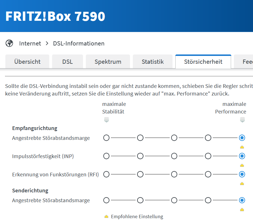Set Empfangsrichtung Störabstandsmarge to the middle level
Viewport: 253px width, 221px height.
pyautogui.click(x=174, y=138)
